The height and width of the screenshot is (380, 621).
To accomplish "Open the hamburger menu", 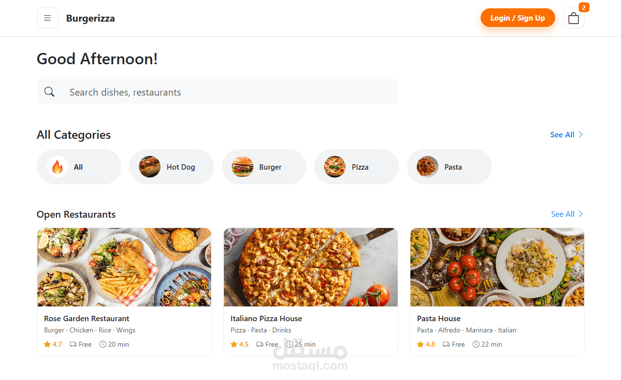I will pyautogui.click(x=48, y=18).
